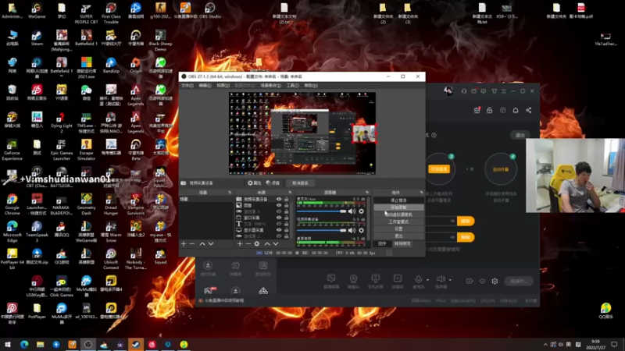Viewport: 625px width, 351px height.
Task: Click Douyu screen capture (直播屏幕) icon
Action: click(331, 281)
